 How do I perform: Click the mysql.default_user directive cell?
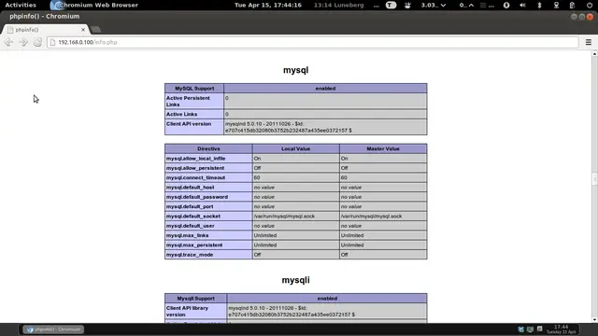click(x=208, y=226)
